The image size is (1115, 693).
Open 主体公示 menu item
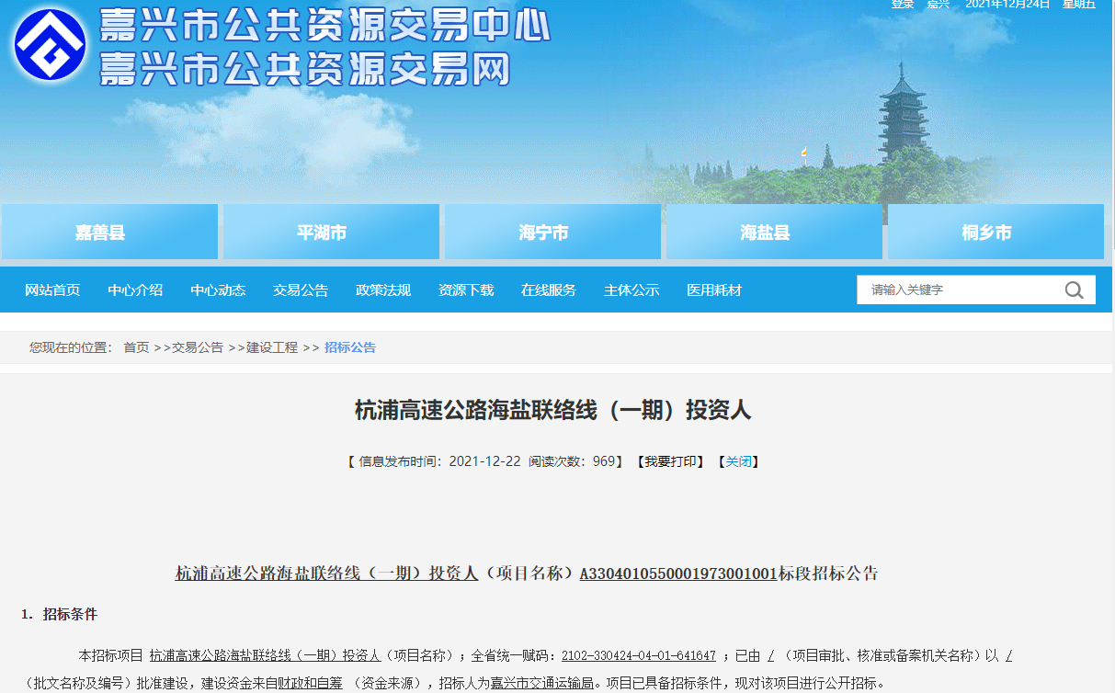[x=631, y=290]
